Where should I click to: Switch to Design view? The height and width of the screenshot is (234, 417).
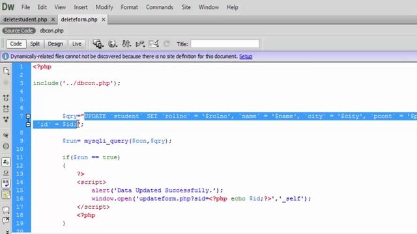[55, 44]
